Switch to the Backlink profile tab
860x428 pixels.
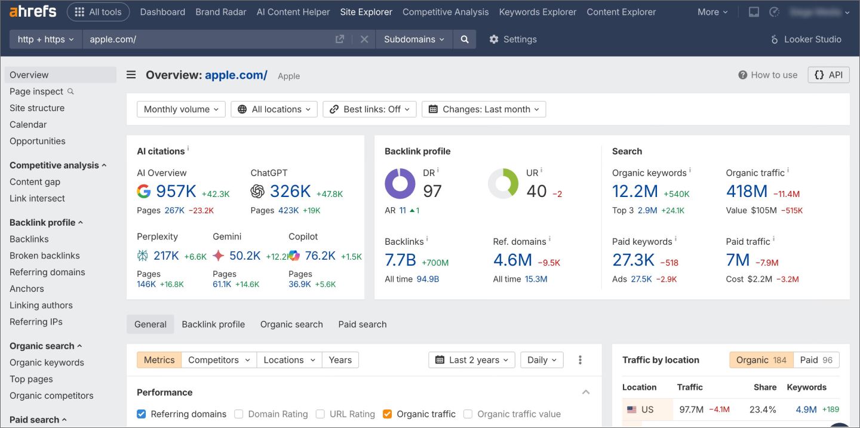pos(213,324)
